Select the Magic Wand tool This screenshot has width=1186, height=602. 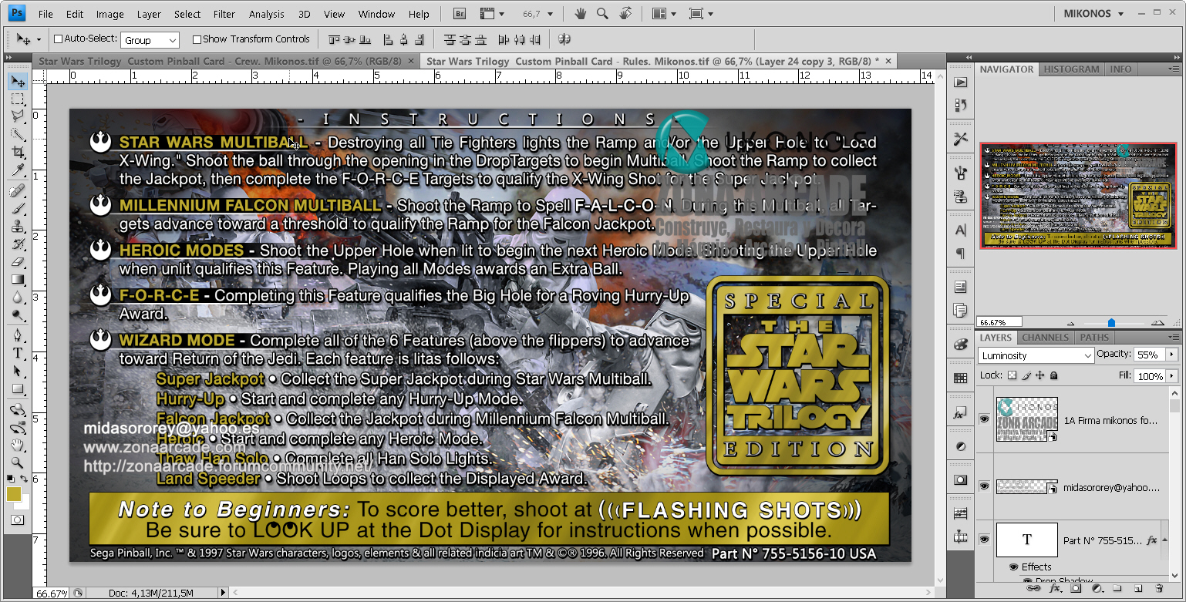pos(18,135)
